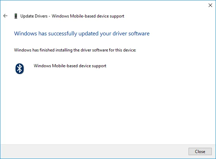Click the device icon beside Update Drivers
216x159 pixels.
point(16,16)
